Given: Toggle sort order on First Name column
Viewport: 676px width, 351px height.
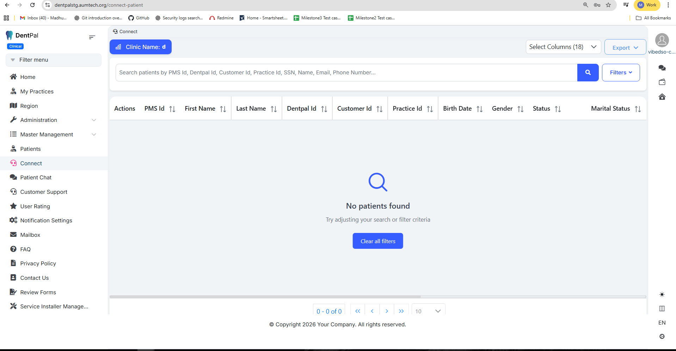Looking at the screenshot, I should (223, 109).
